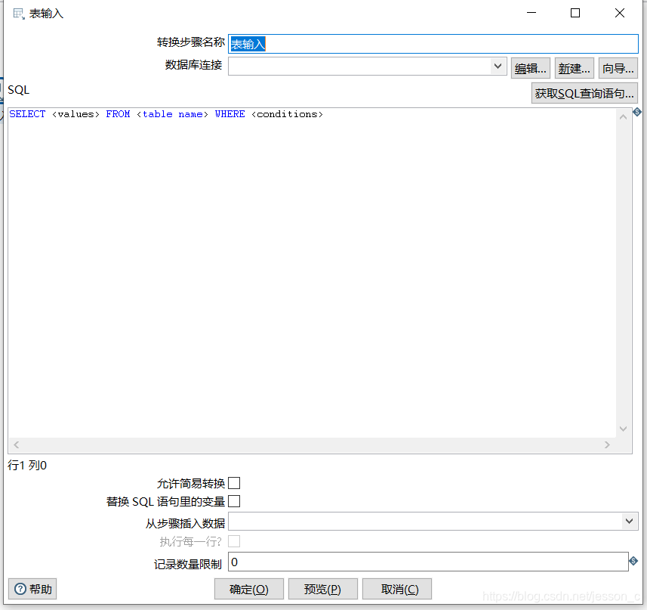Click inside the SQL editor text area
The image size is (647, 610).
click(x=312, y=273)
